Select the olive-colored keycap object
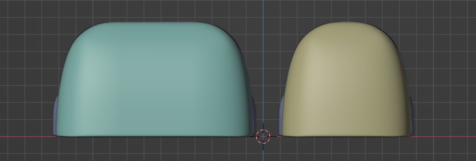This screenshot has height=161, width=476. coord(346,79)
